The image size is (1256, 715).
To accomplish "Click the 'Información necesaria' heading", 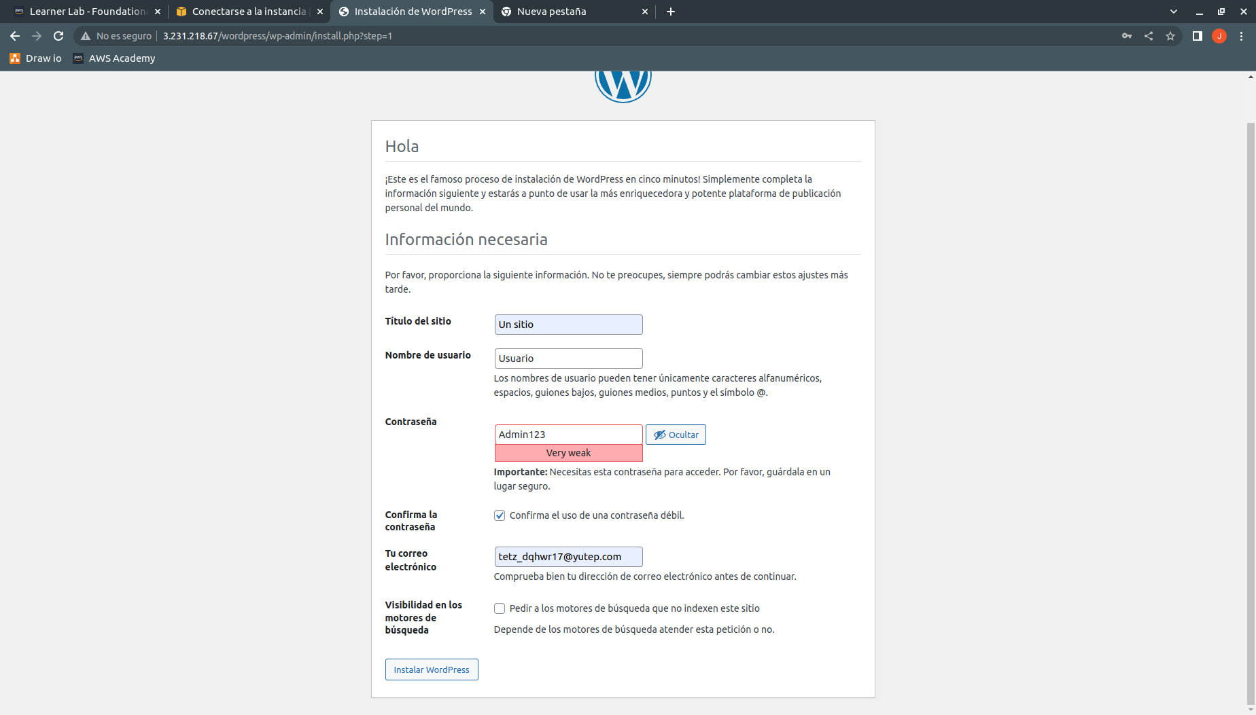I will (466, 240).
